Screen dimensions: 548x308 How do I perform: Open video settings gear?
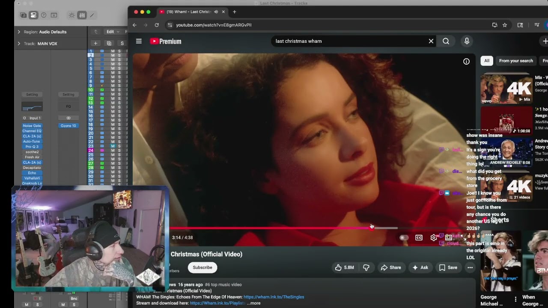(434, 237)
